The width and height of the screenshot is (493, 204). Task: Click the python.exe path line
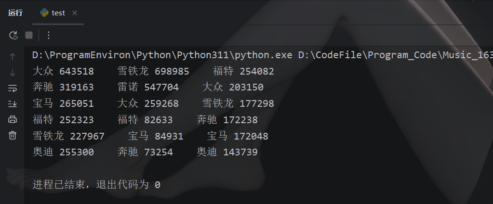(x=262, y=55)
